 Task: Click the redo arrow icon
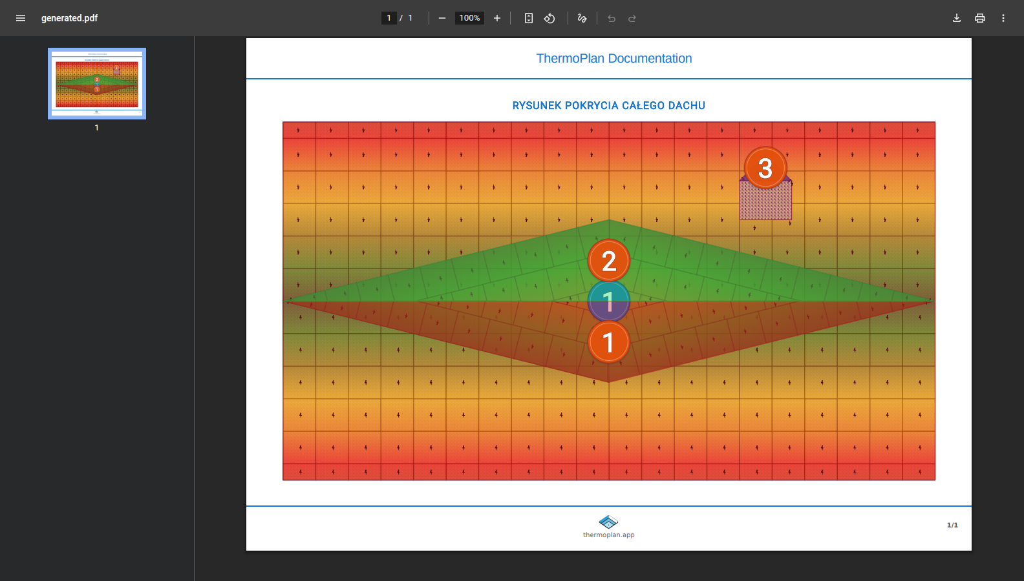[x=632, y=18]
